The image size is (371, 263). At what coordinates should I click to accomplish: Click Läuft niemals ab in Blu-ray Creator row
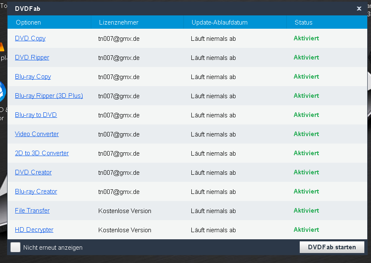point(213,192)
